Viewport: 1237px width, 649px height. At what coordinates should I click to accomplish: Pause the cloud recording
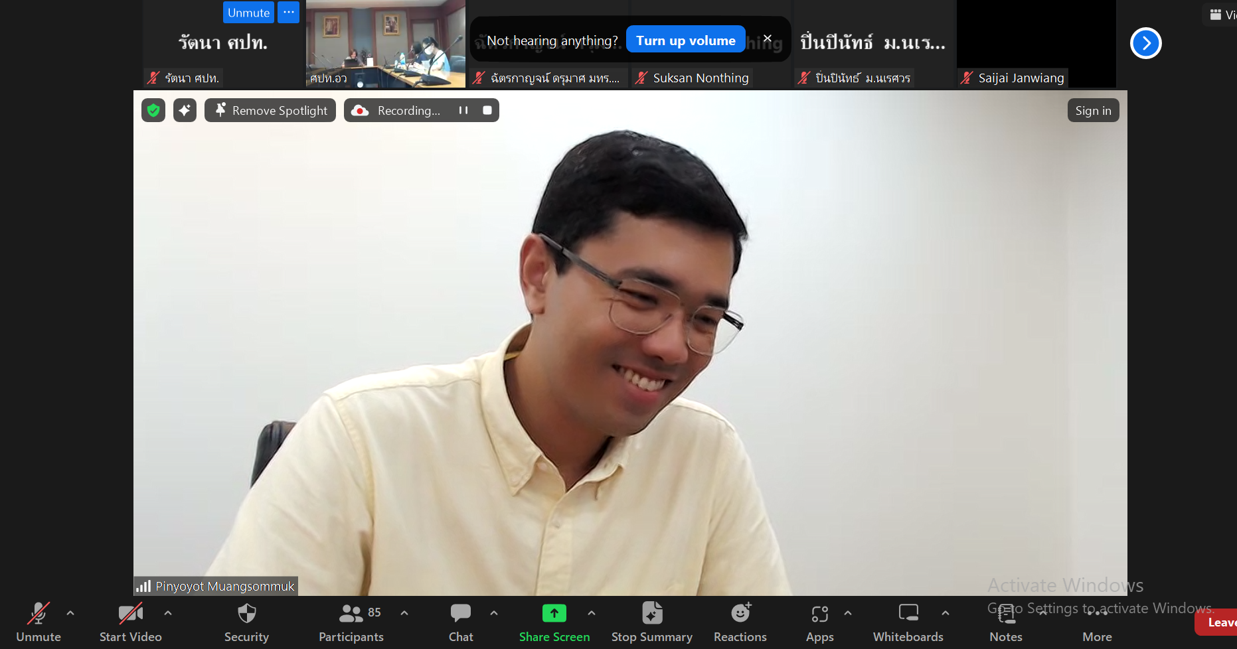463,110
